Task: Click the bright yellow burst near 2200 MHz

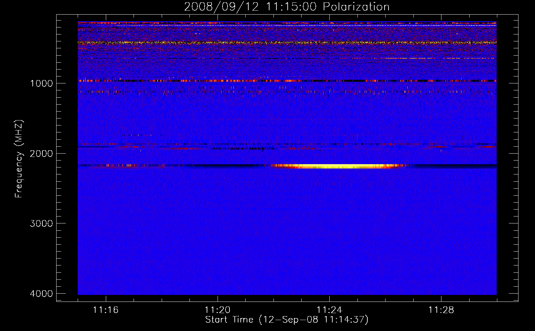Action: (x=341, y=166)
